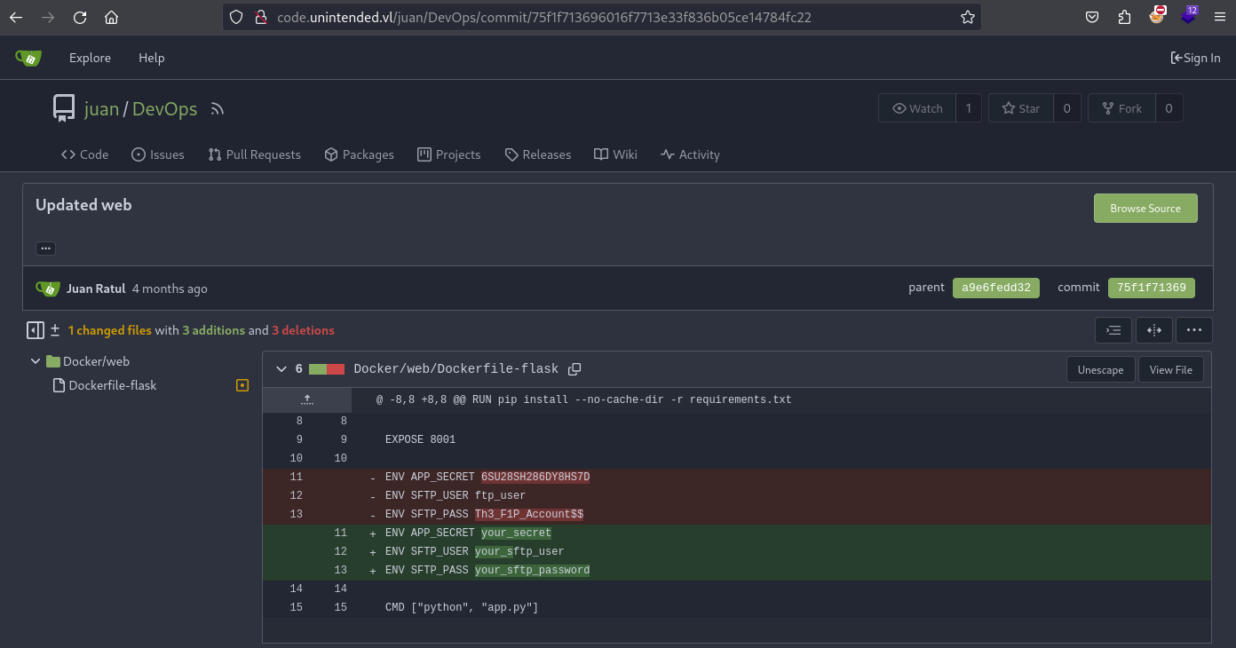1236x648 pixels.
Task: Copy the Dockerfile-flask file path
Action: point(574,369)
